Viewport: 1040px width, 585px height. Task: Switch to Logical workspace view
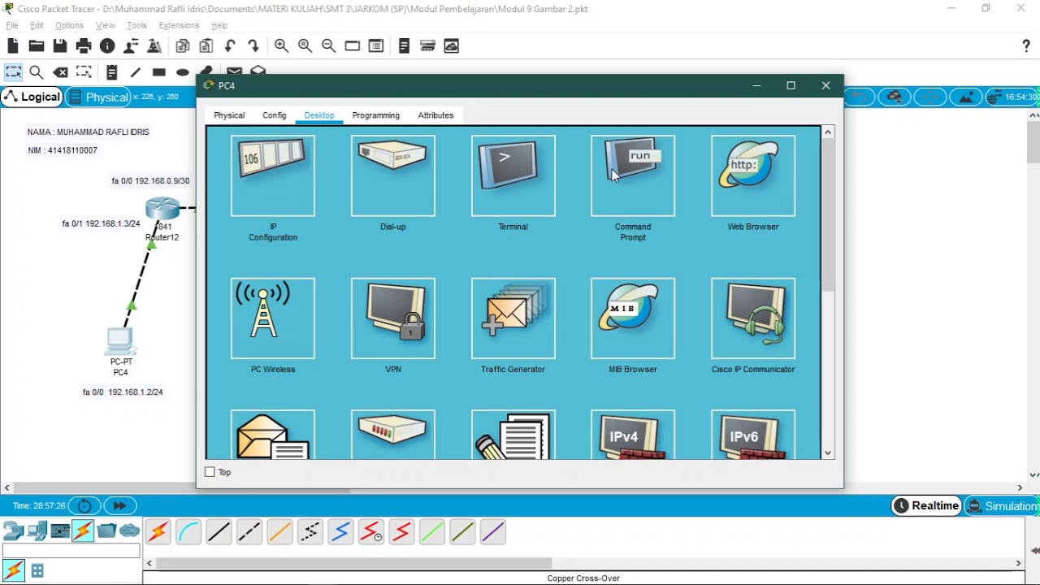pyautogui.click(x=32, y=97)
